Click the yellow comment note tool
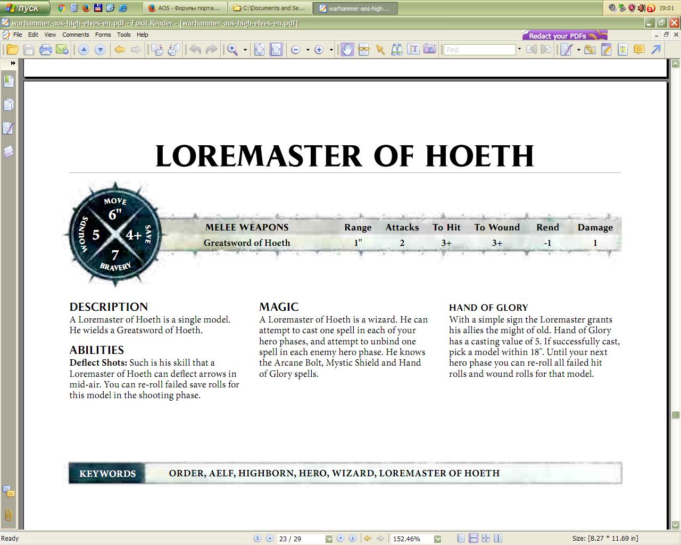Screen dimensions: 681x545 point(640,49)
